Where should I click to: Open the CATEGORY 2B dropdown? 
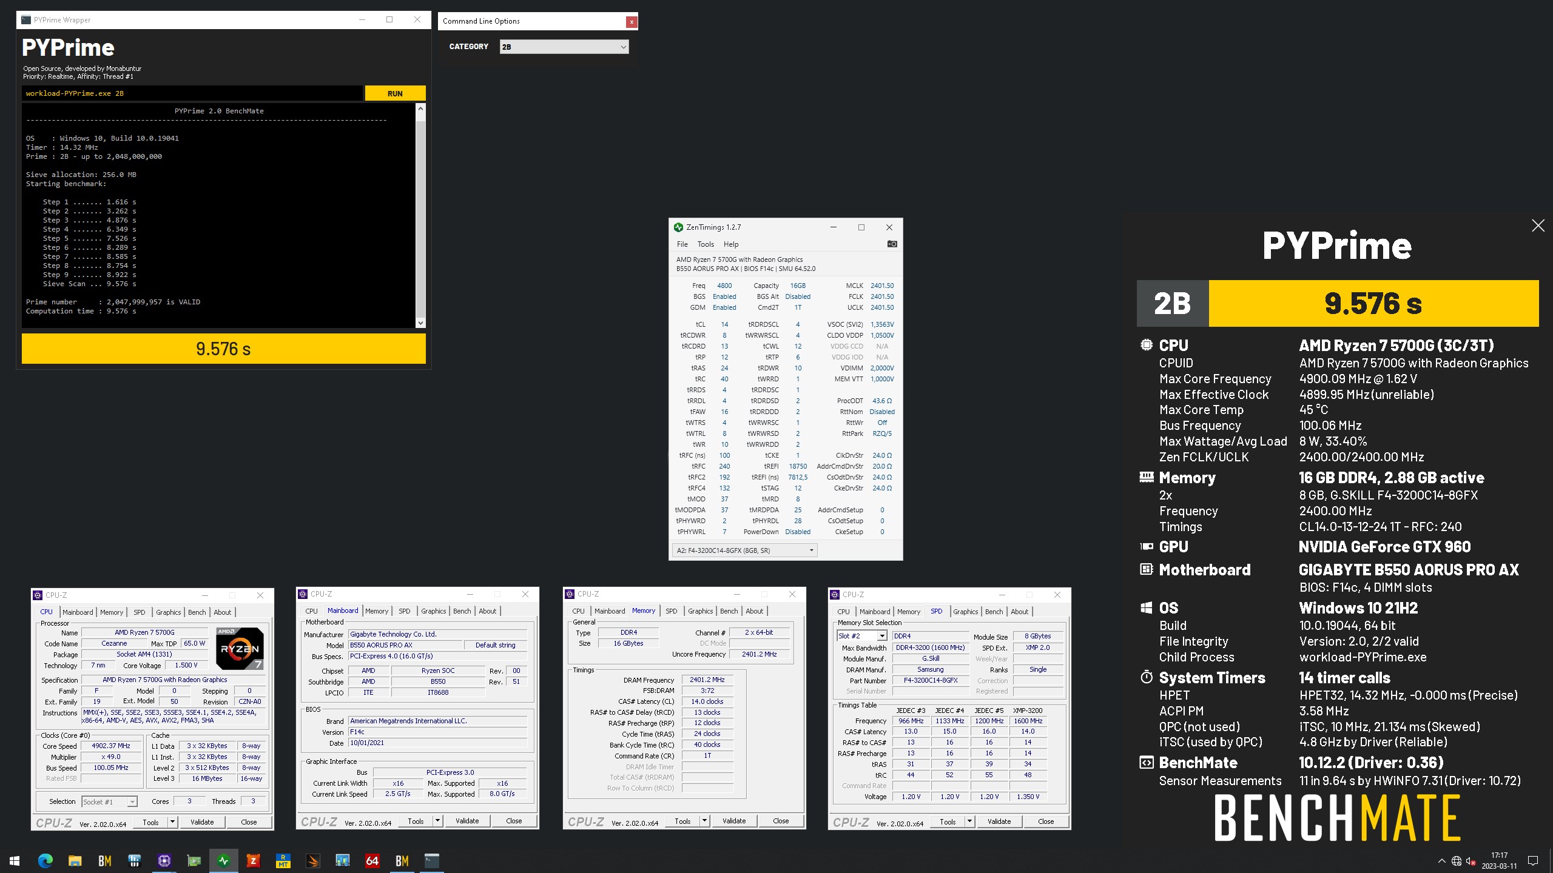pyautogui.click(x=564, y=47)
